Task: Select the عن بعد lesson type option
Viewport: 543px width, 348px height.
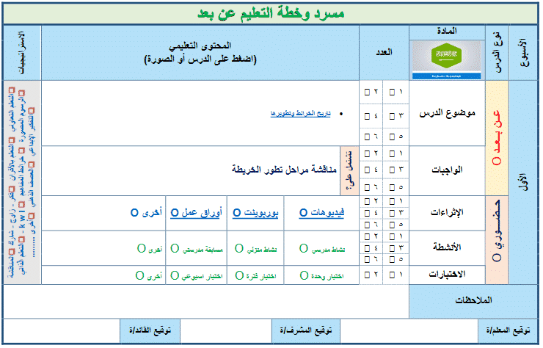Action: tap(497, 161)
